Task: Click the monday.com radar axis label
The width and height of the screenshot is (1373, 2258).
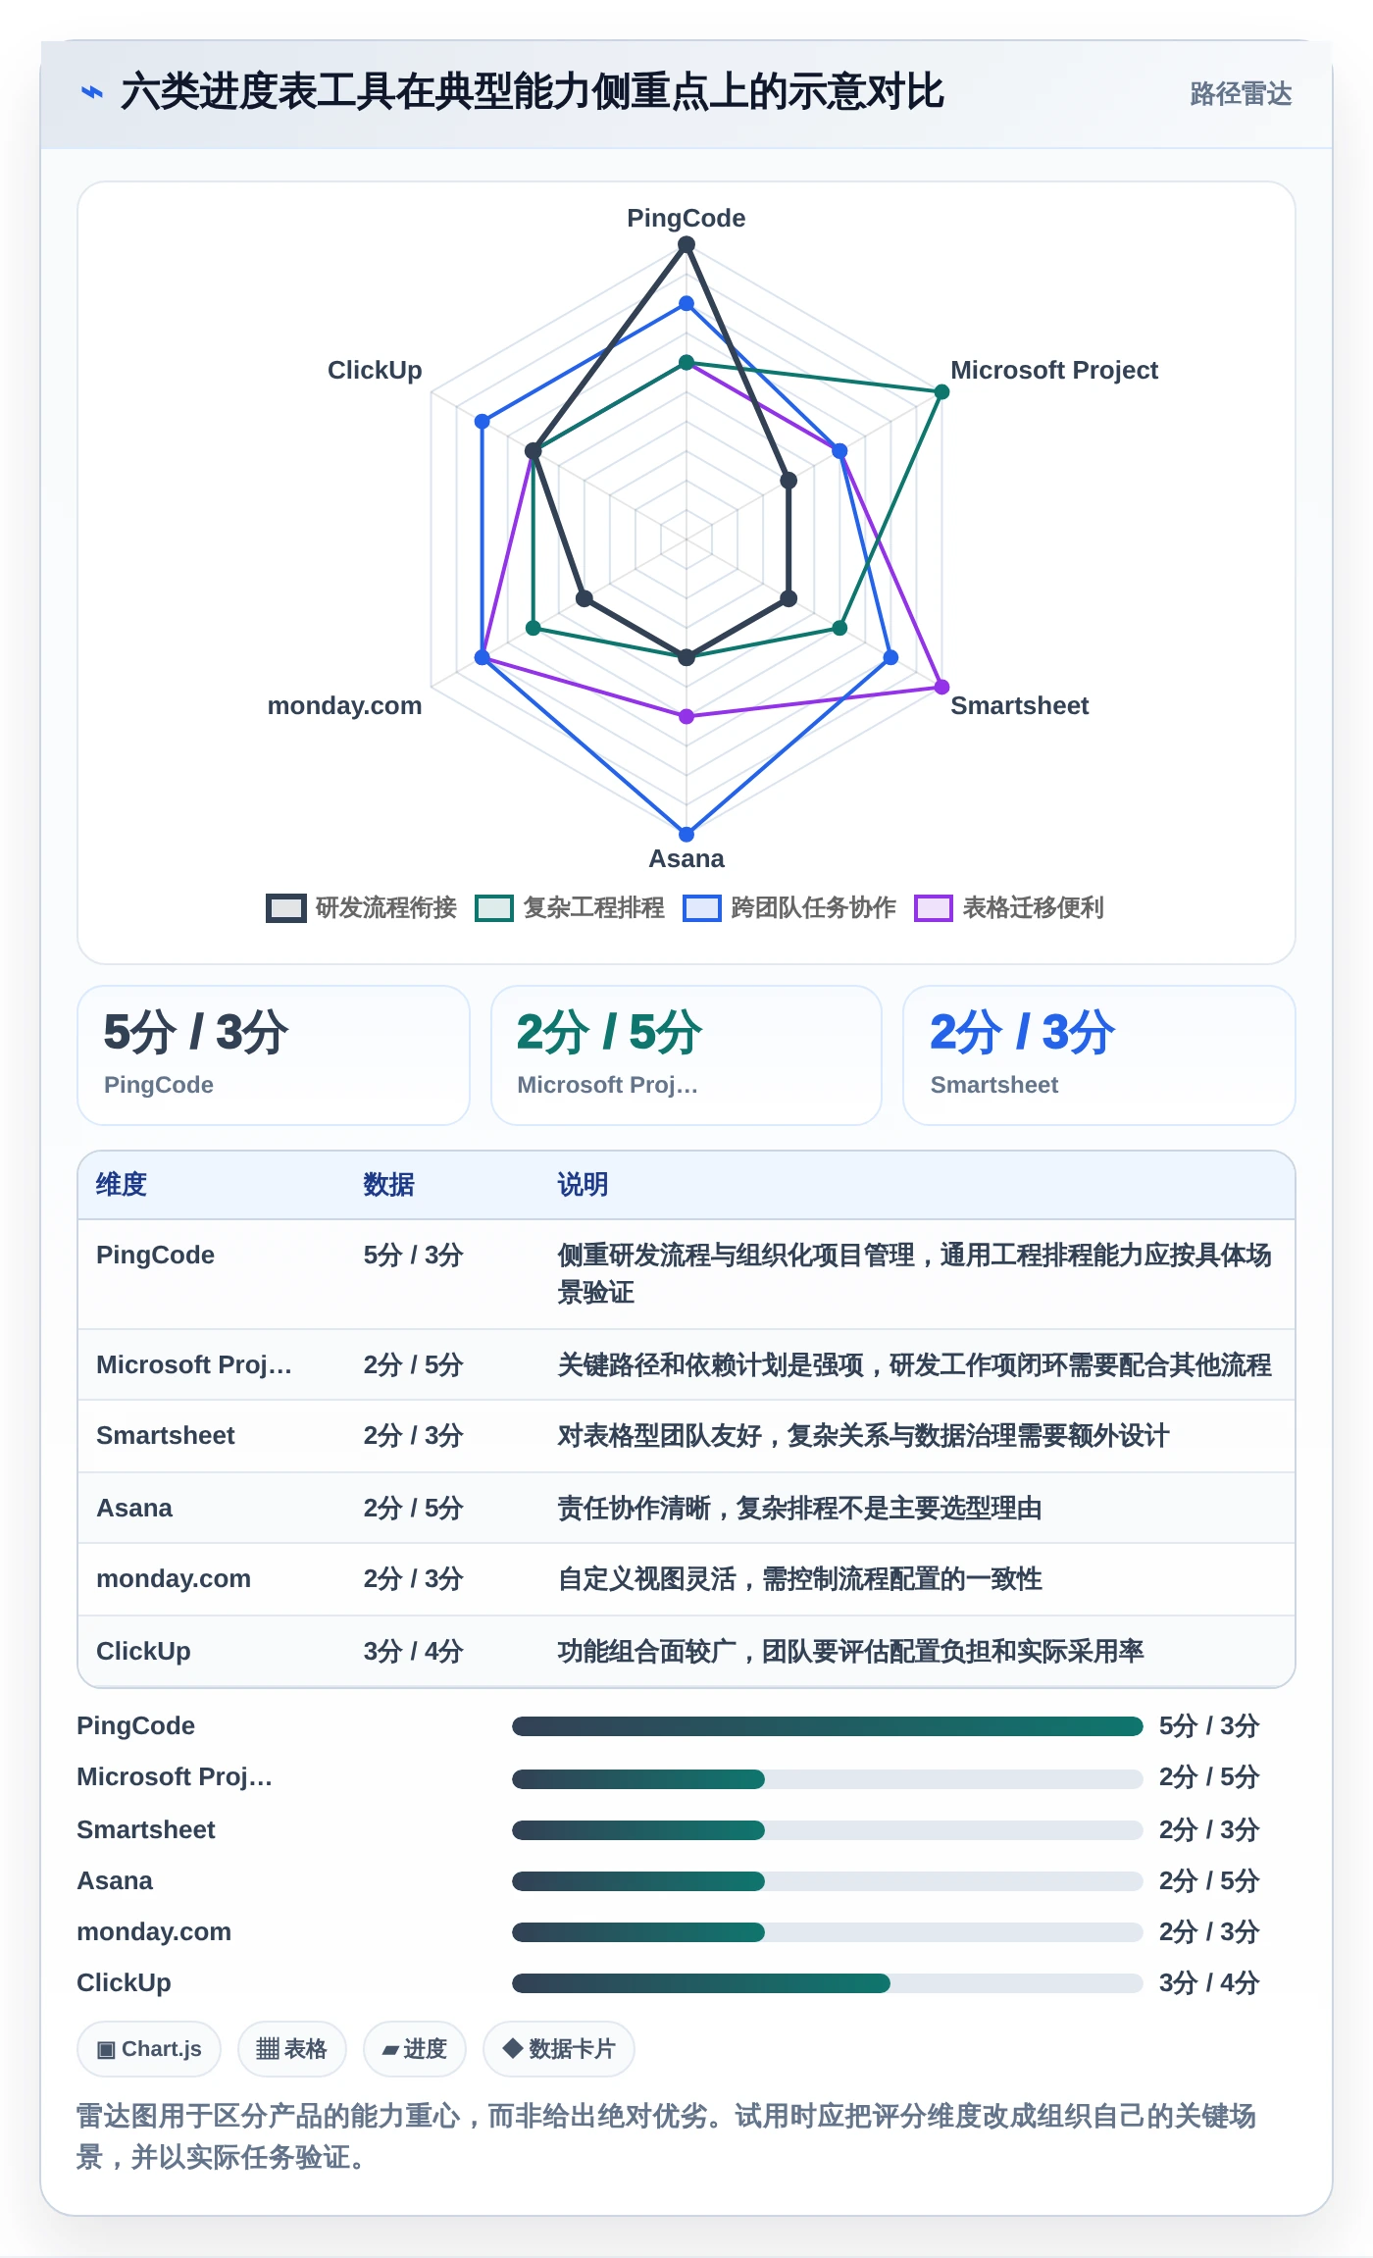Action: [344, 705]
